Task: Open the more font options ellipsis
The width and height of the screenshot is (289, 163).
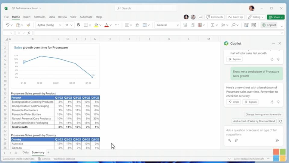Action: pos(117,25)
